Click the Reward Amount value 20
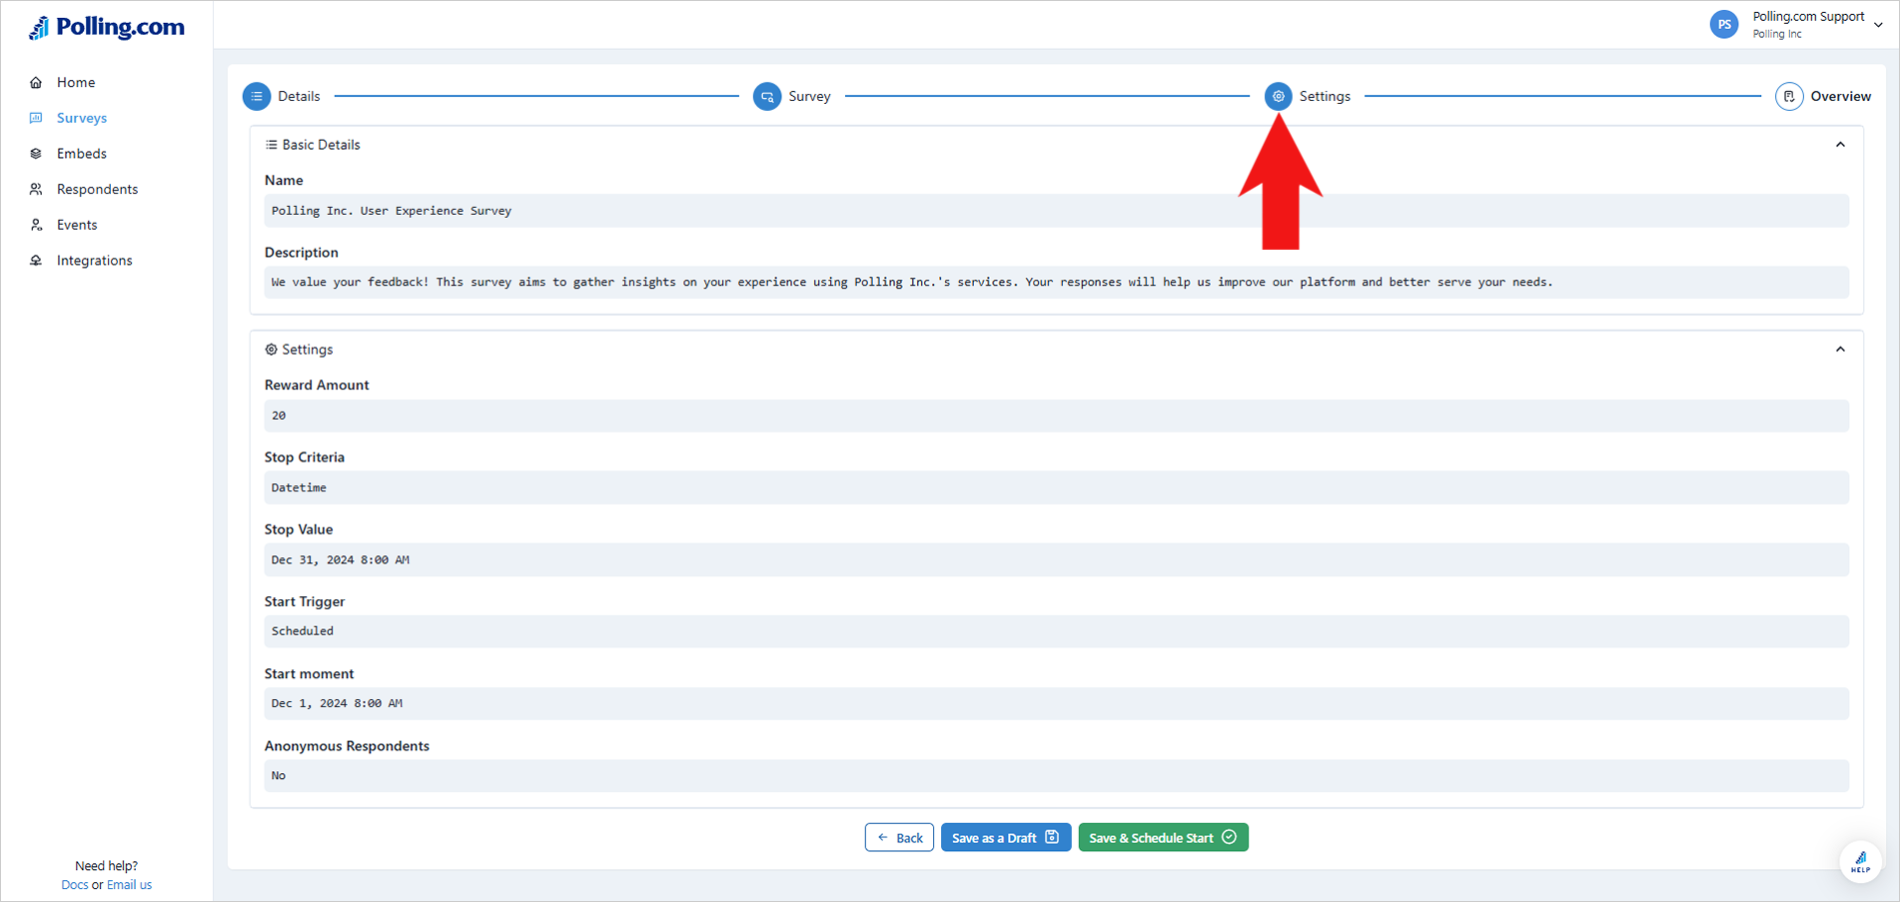This screenshot has height=902, width=1900. click(x=1057, y=416)
